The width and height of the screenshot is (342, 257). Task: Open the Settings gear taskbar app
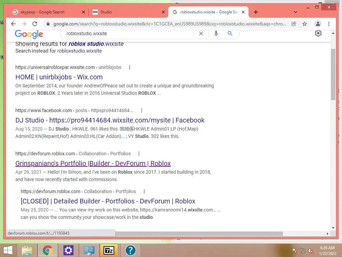68,250
